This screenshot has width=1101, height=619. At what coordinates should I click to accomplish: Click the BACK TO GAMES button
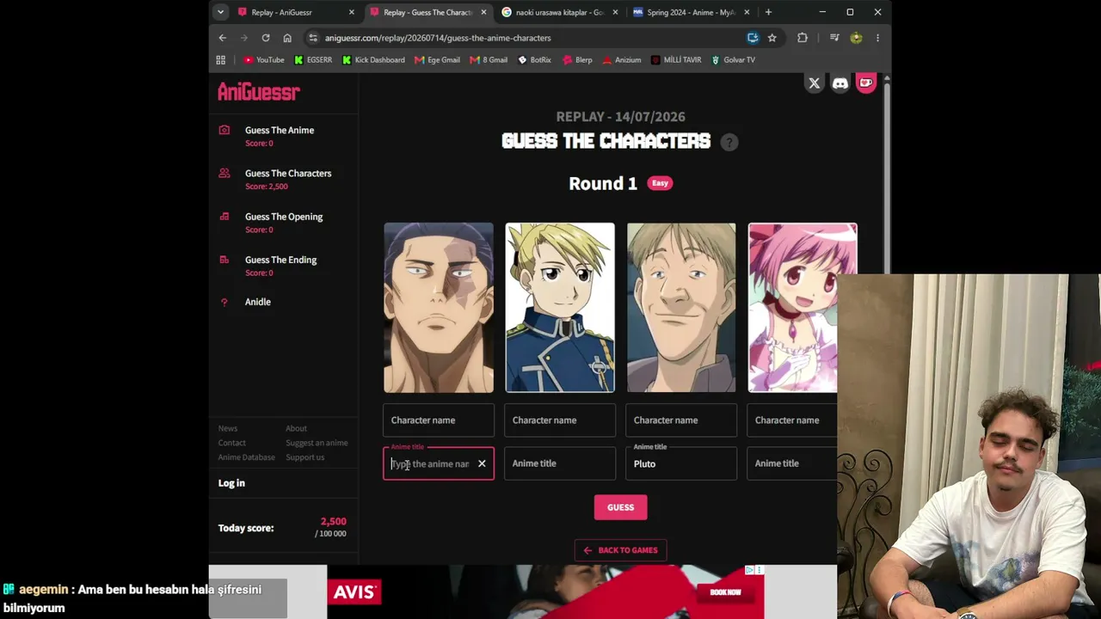pyautogui.click(x=620, y=550)
